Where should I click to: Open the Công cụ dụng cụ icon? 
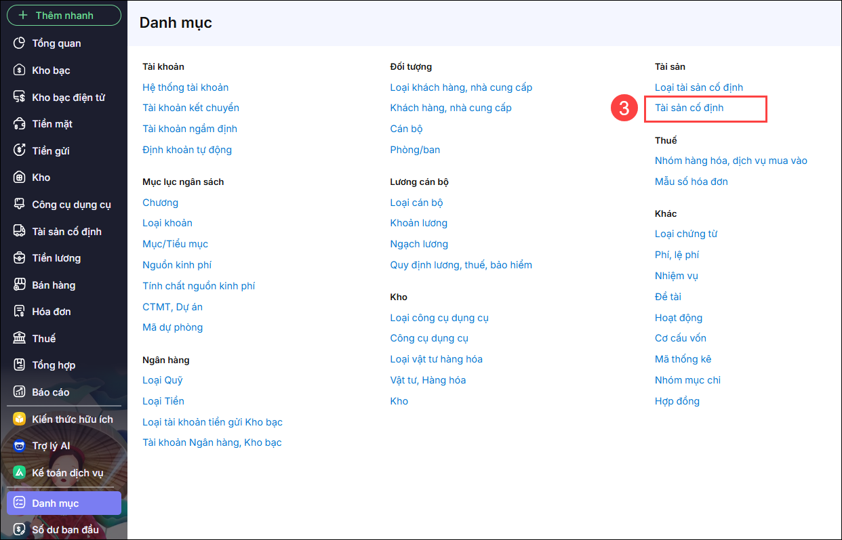click(x=20, y=205)
